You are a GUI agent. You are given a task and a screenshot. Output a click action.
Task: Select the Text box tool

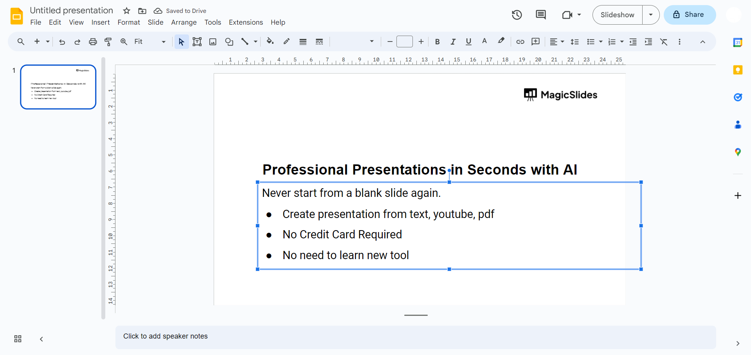click(x=197, y=41)
